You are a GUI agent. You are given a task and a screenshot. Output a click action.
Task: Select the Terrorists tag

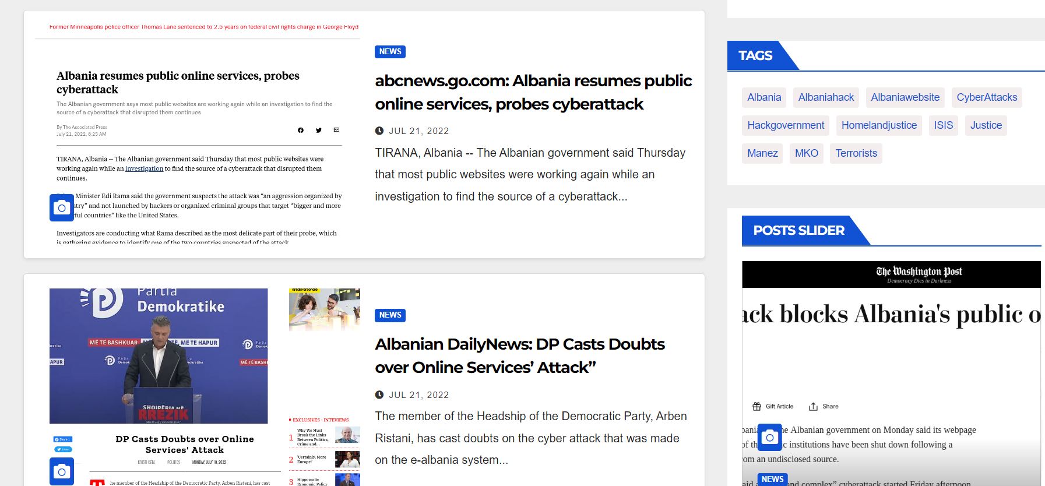click(x=856, y=153)
